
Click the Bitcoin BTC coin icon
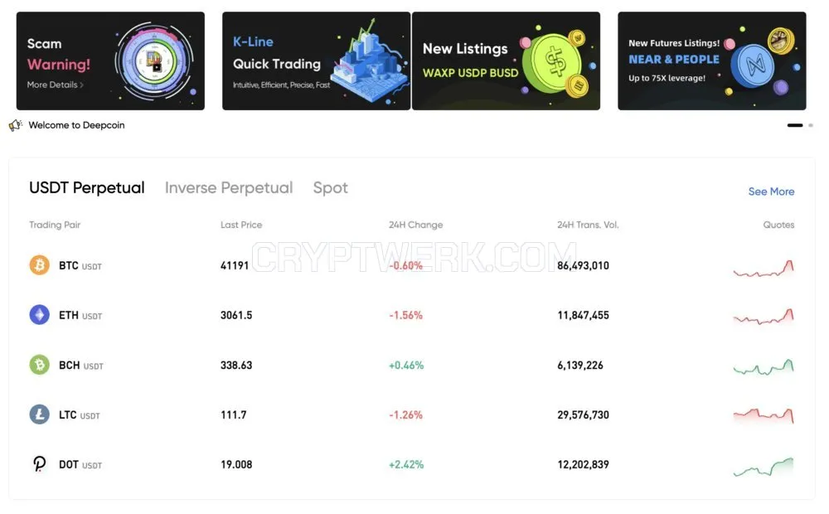(x=39, y=265)
